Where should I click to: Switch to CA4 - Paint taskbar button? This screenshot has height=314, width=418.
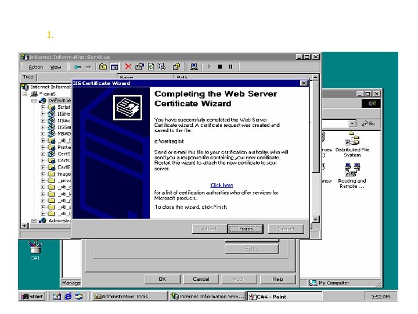tap(284, 297)
